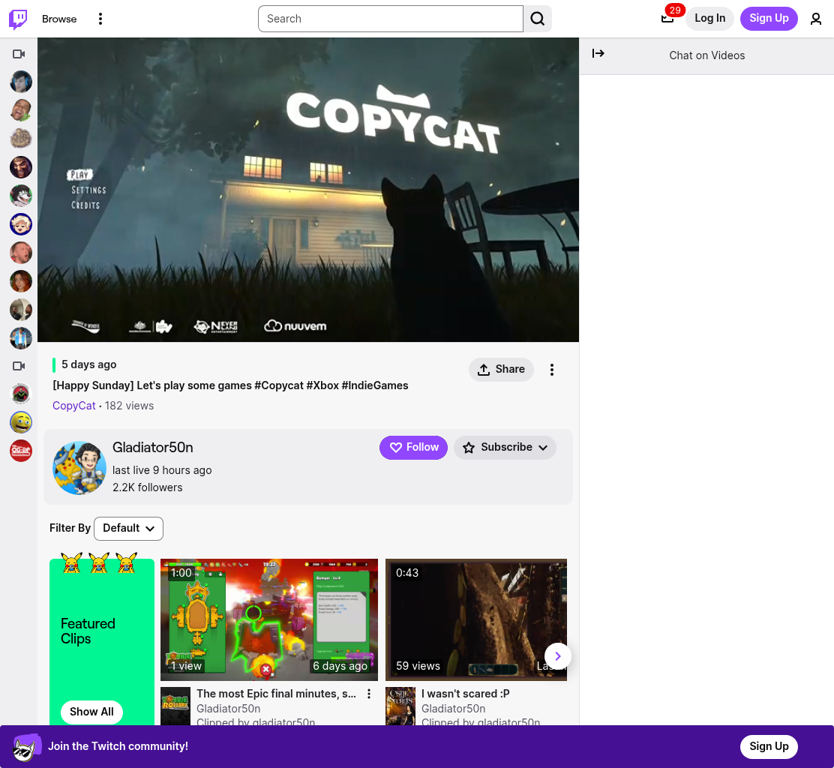Open the blonde cartoon character channel avatar
Screen dimensions: 834x768
point(21,224)
